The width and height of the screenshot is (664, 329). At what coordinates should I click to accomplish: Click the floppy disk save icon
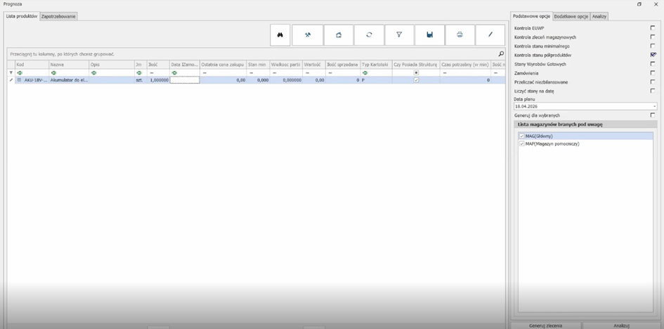429,34
